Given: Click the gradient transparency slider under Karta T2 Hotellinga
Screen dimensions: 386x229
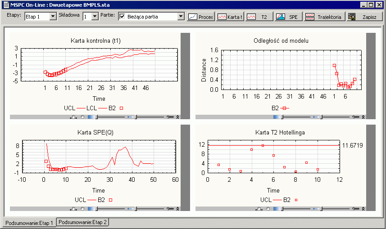Looking at the screenshot, I should 292,209.
